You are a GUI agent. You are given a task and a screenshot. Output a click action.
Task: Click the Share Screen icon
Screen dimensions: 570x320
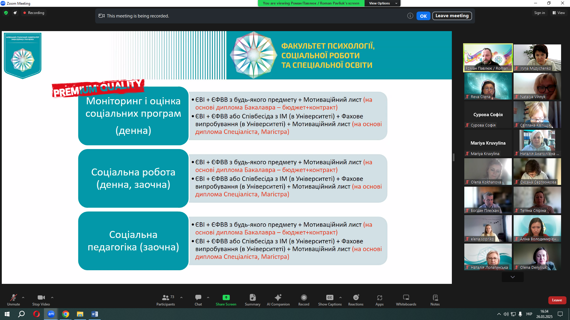tap(226, 297)
